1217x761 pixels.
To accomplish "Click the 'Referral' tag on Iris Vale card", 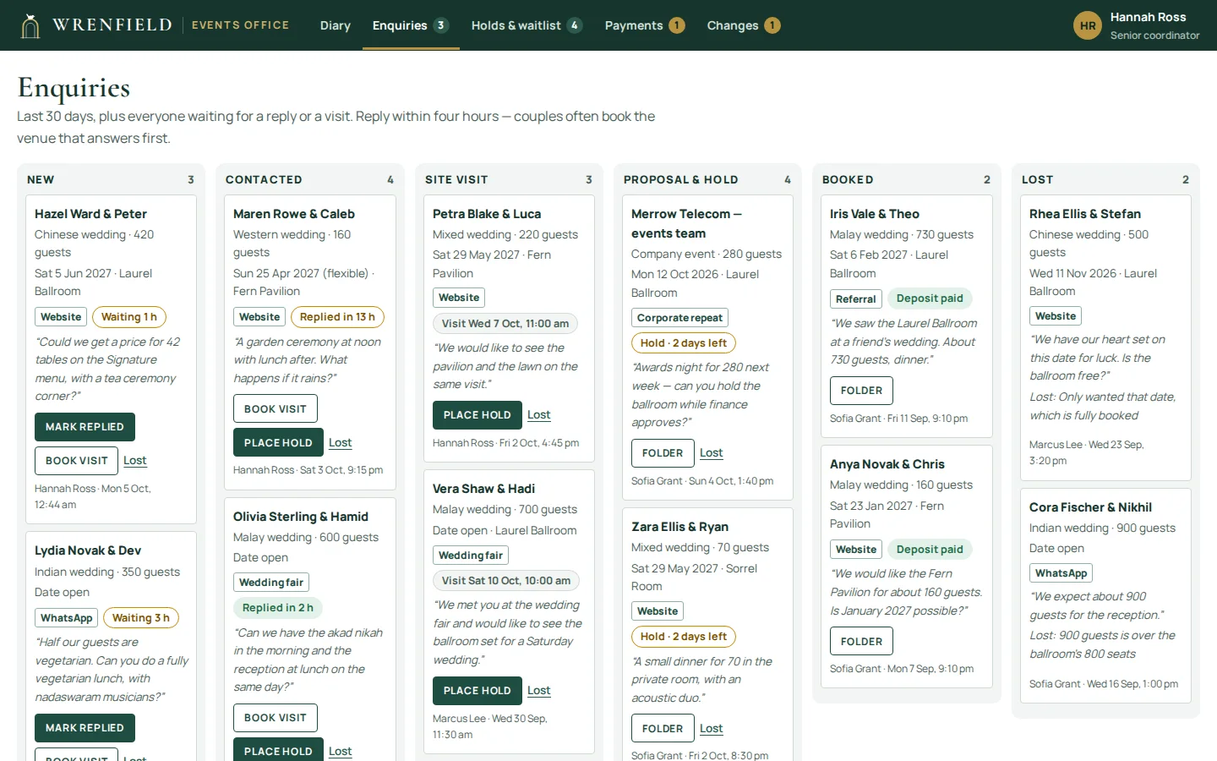I will 855,299.
